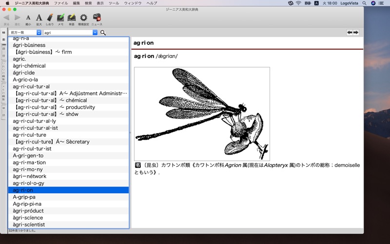
Task: Select the Ag-rip-pi-na entry
Action: (68, 203)
